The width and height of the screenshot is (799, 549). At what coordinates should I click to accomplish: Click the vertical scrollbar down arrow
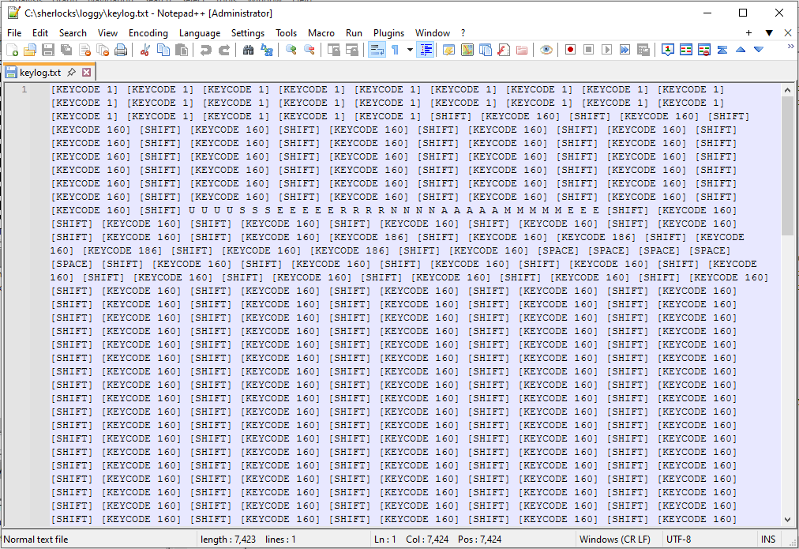[x=787, y=520]
